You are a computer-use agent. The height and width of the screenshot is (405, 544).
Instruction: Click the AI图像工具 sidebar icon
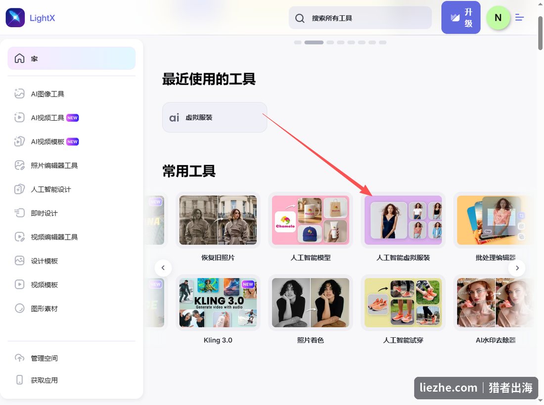pyautogui.click(x=19, y=93)
